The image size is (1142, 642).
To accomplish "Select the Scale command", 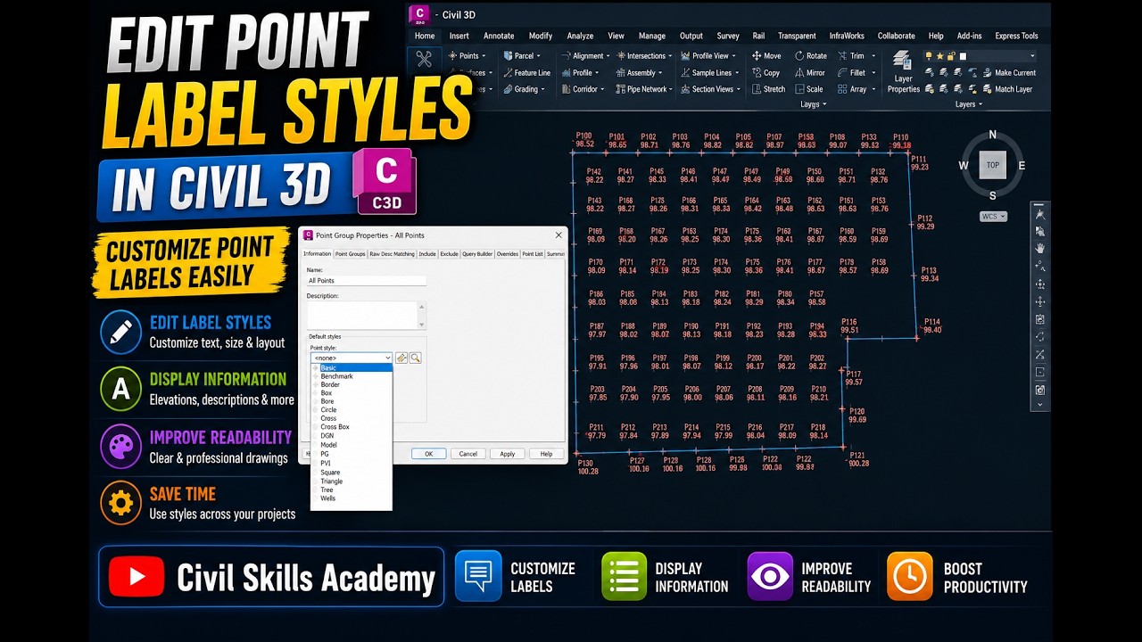I will (x=808, y=89).
